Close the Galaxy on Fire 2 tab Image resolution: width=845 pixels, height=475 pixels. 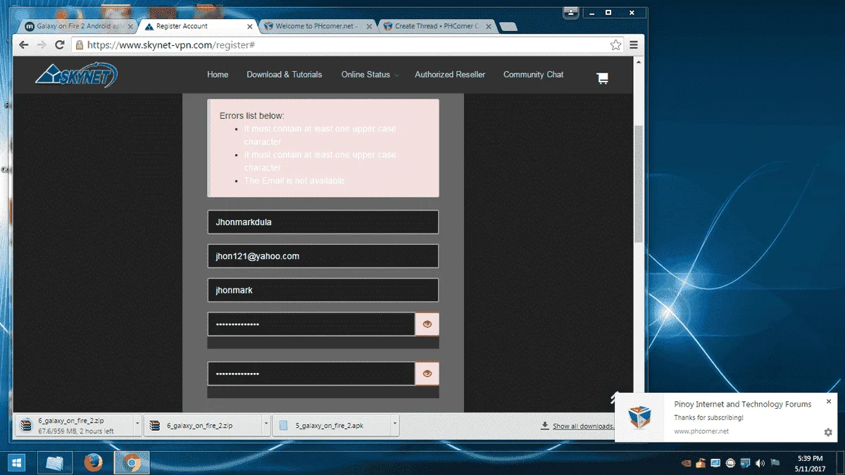pos(130,26)
